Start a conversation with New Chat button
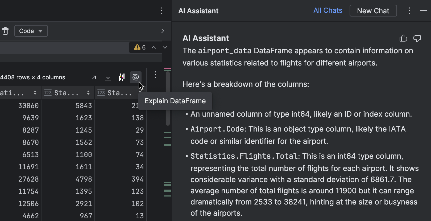Image resolution: width=431 pixels, height=221 pixels. click(x=373, y=11)
